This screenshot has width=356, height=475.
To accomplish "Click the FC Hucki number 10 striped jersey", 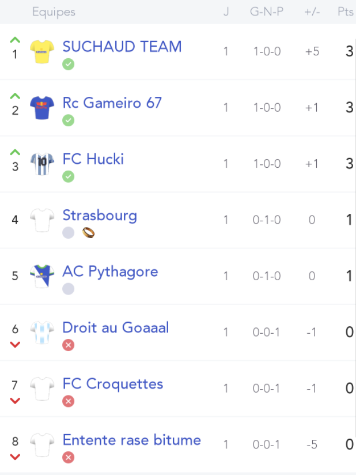I will tap(42, 164).
